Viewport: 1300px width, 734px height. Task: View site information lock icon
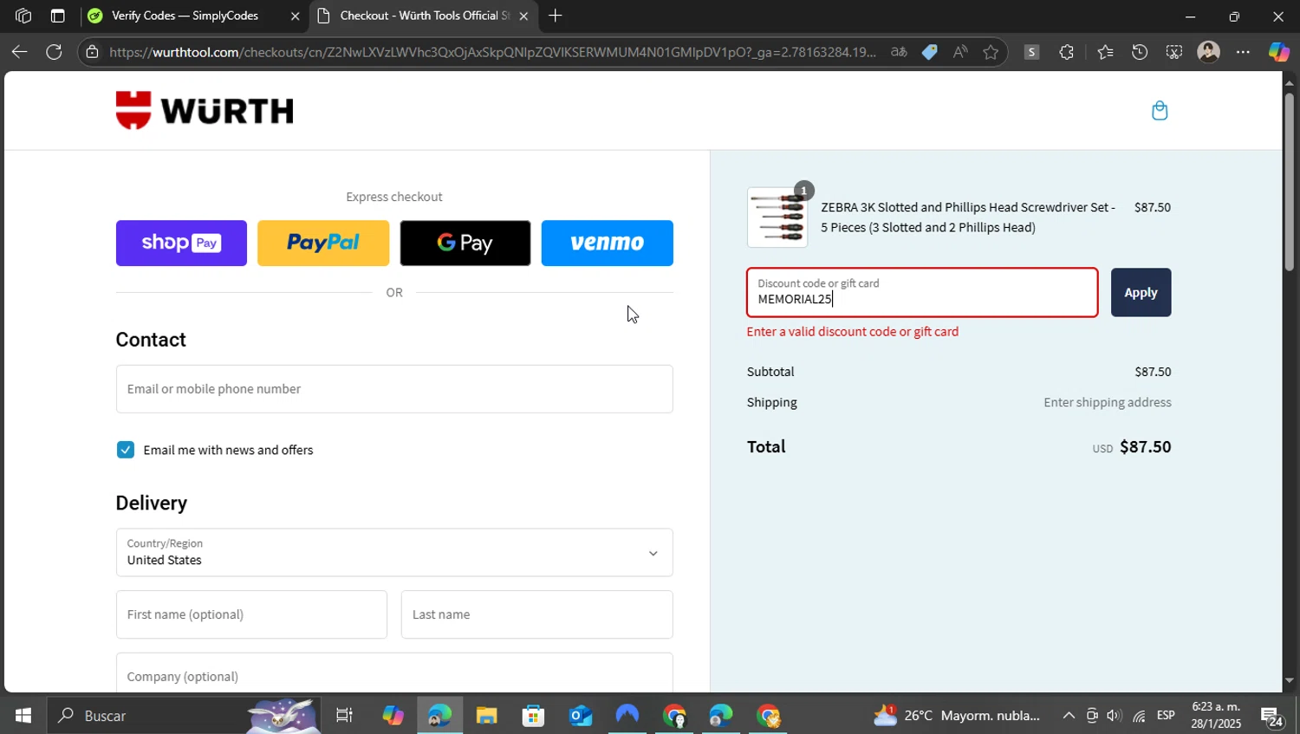[x=92, y=52]
